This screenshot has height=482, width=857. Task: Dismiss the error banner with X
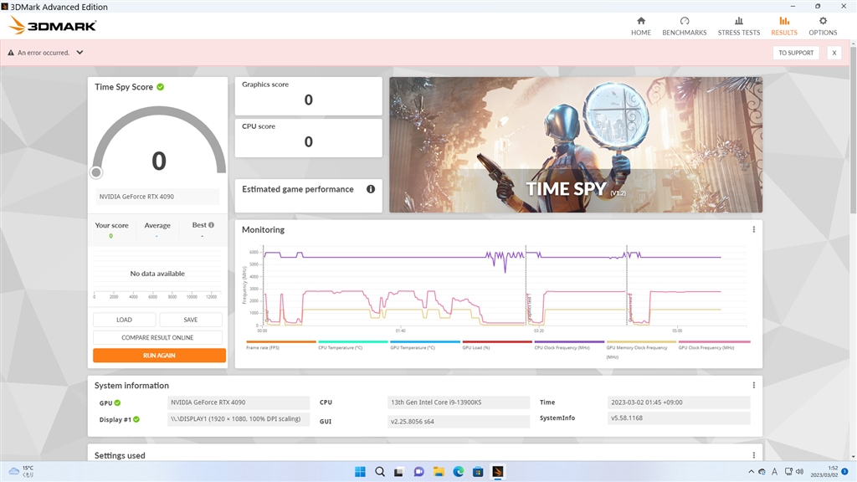pyautogui.click(x=834, y=53)
